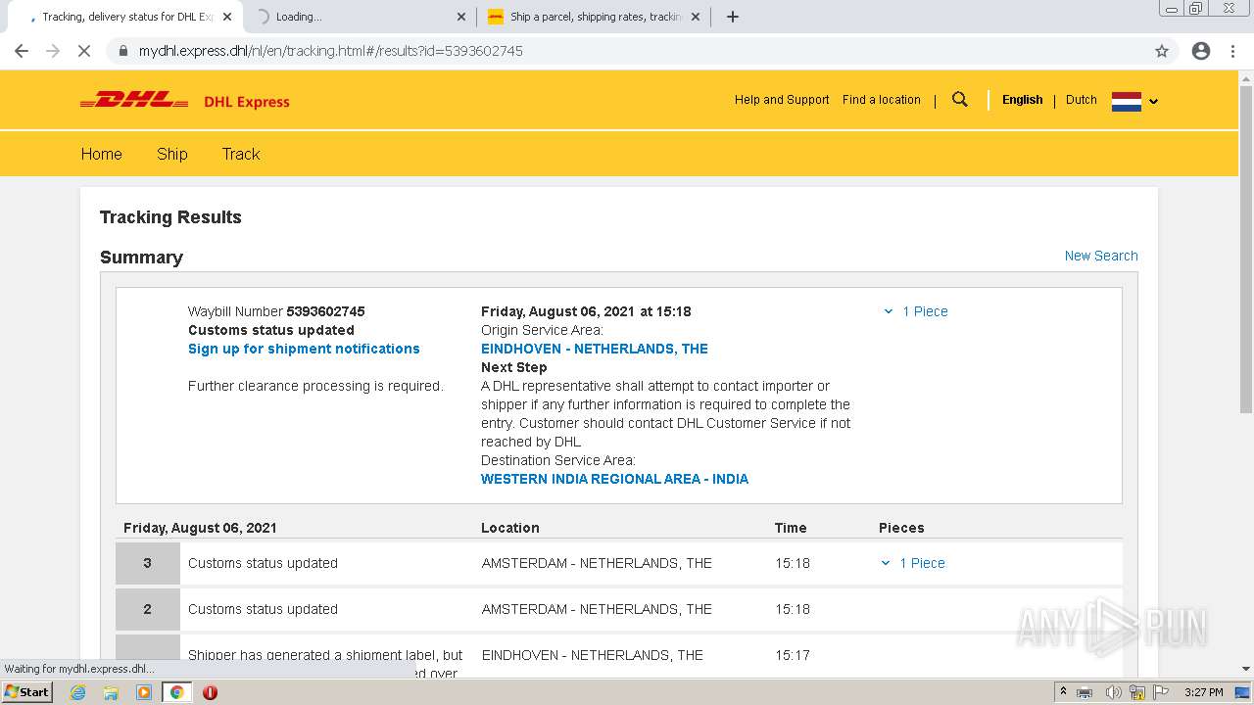The image size is (1254, 705).
Task: Click the 15:17 time cell
Action: click(793, 655)
